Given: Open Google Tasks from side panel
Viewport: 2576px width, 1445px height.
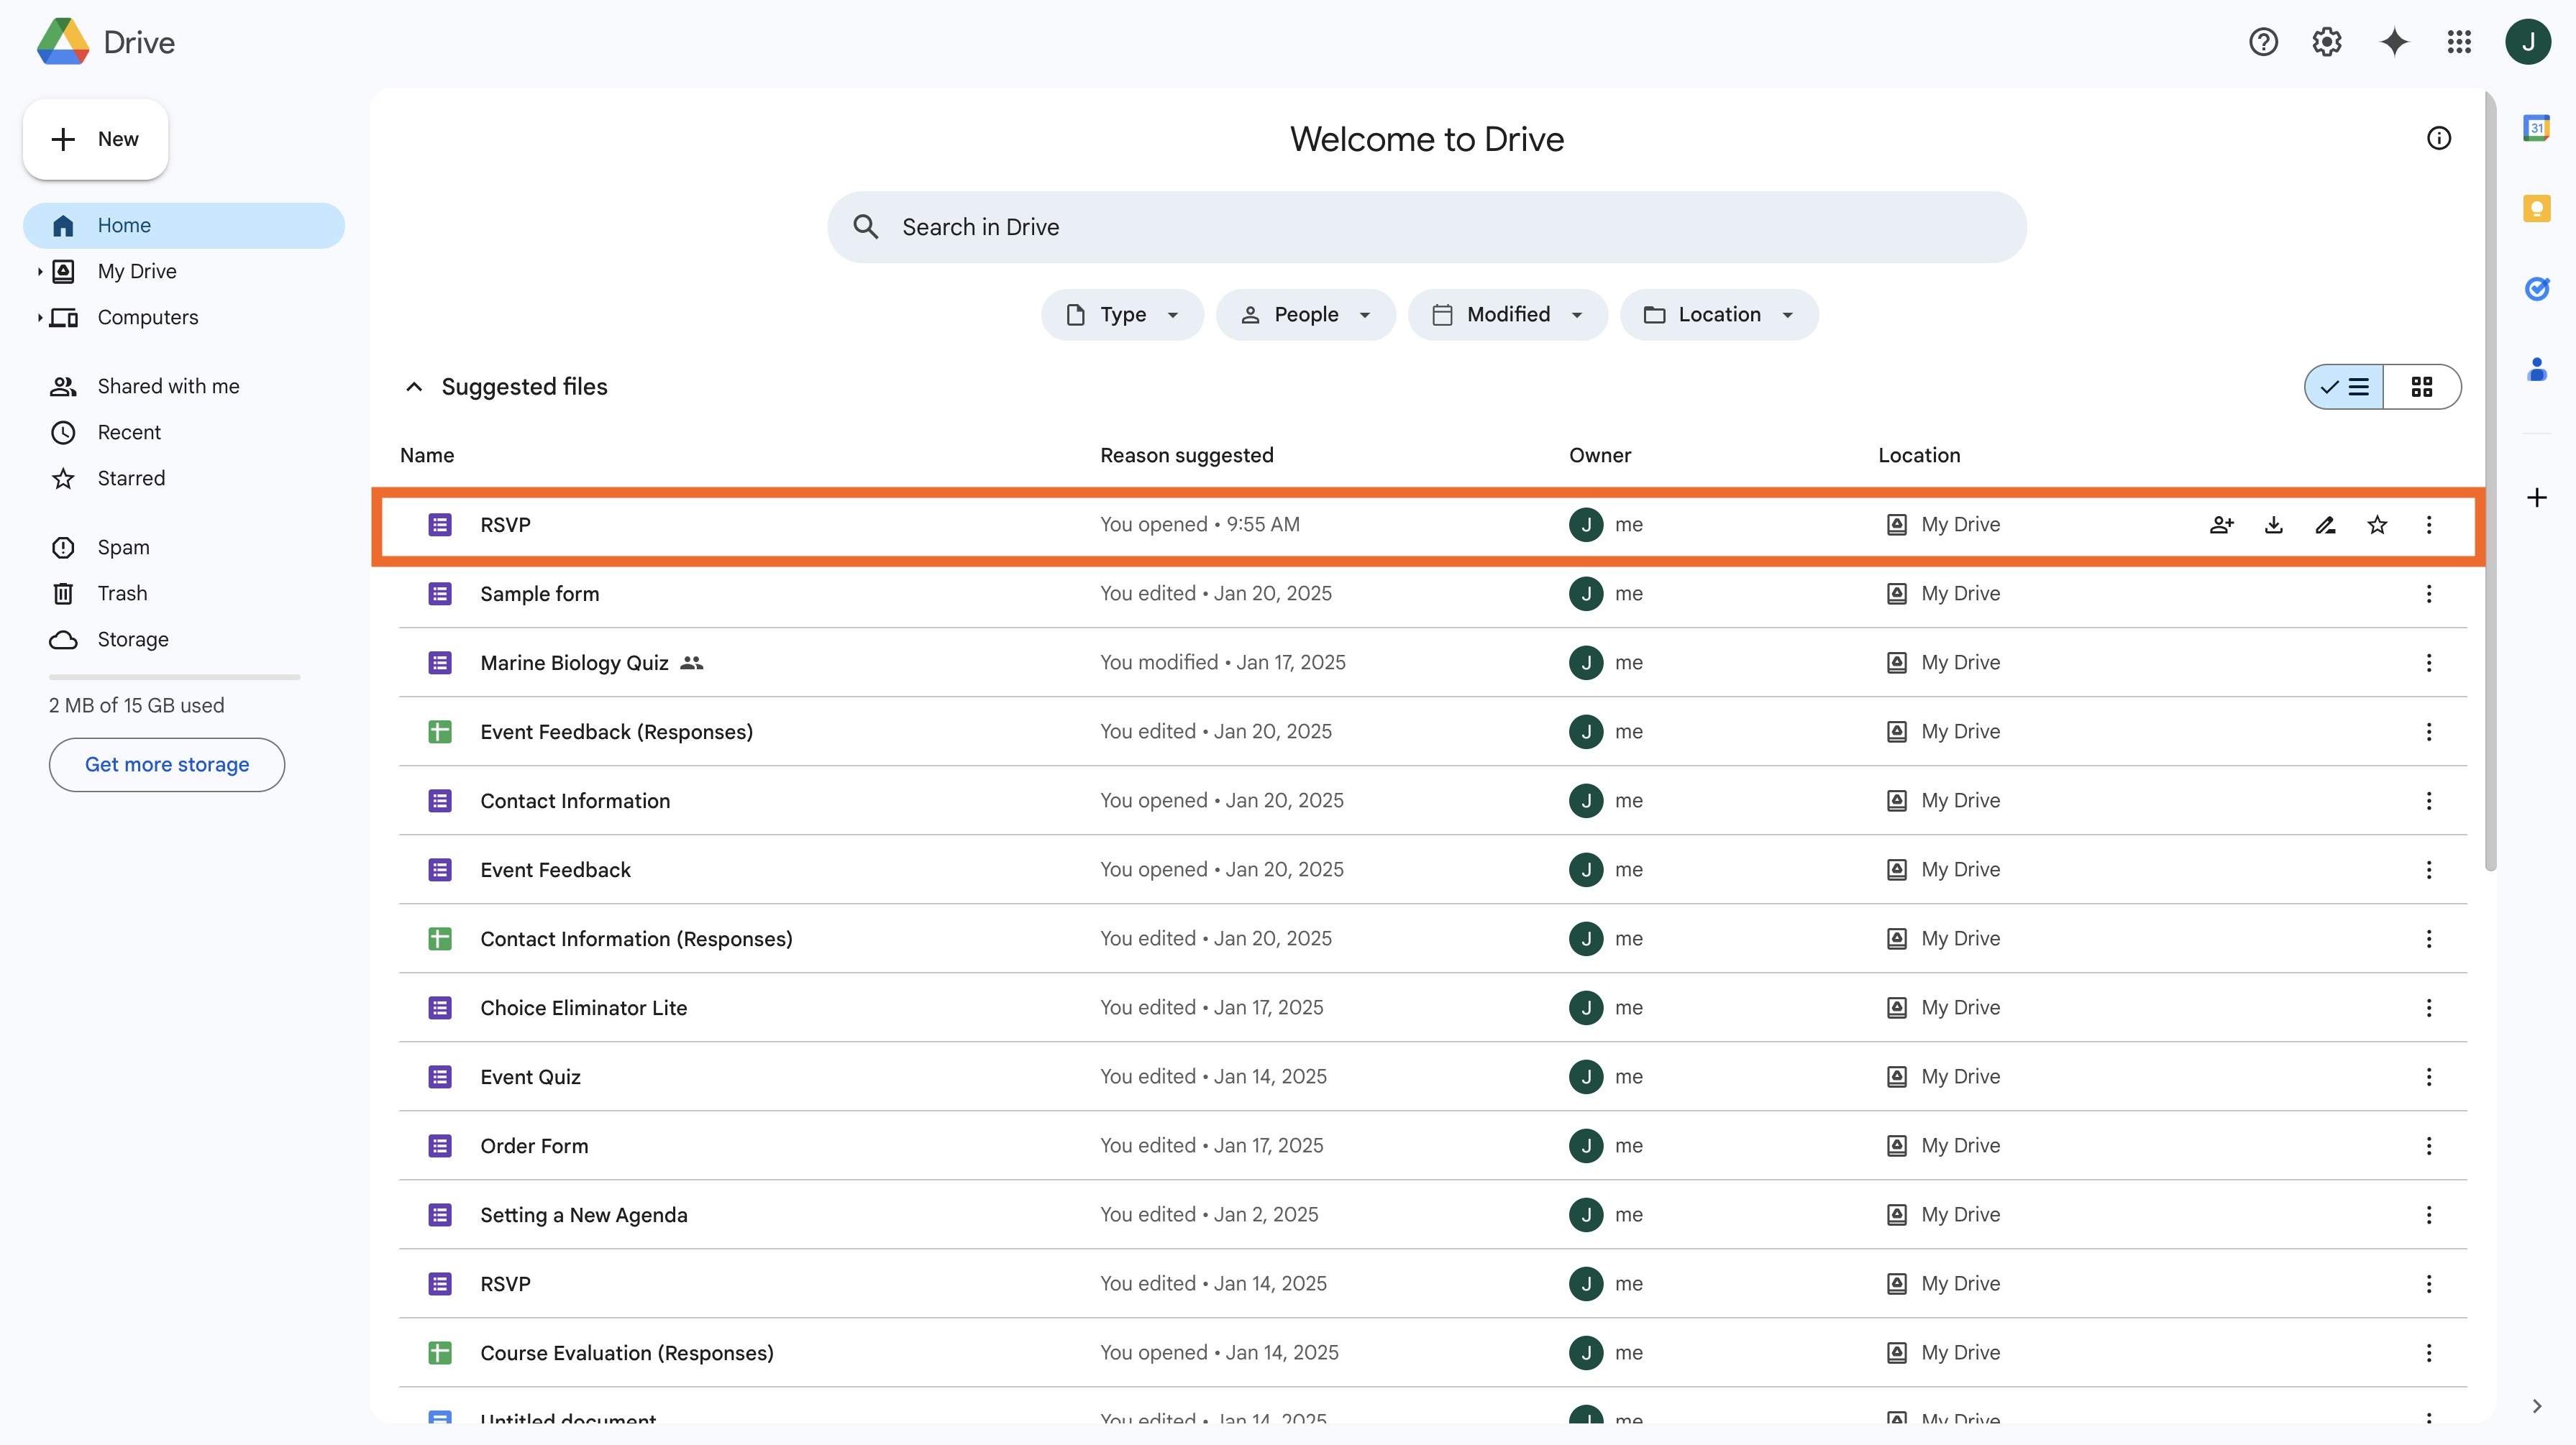Looking at the screenshot, I should tap(2536, 289).
